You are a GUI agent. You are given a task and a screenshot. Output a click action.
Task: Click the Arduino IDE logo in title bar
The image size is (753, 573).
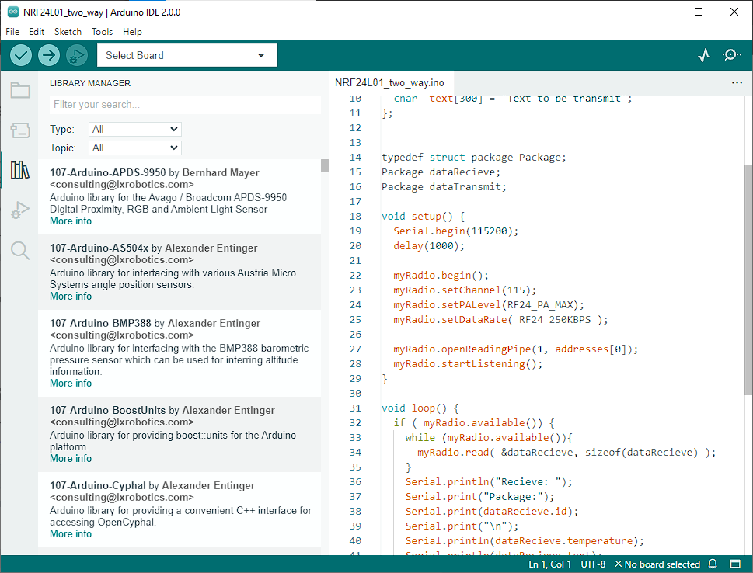[13, 12]
